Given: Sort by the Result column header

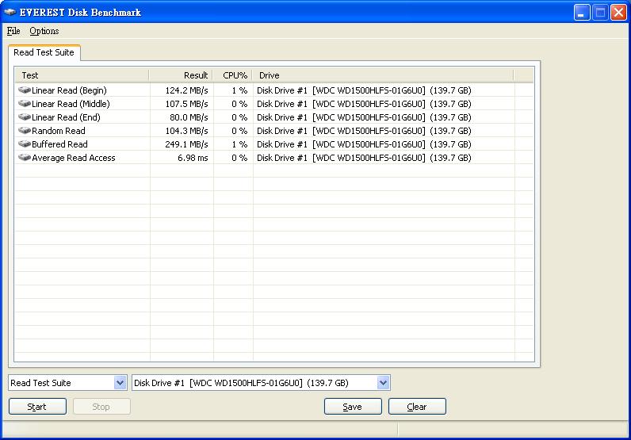Looking at the screenshot, I should coord(181,75).
